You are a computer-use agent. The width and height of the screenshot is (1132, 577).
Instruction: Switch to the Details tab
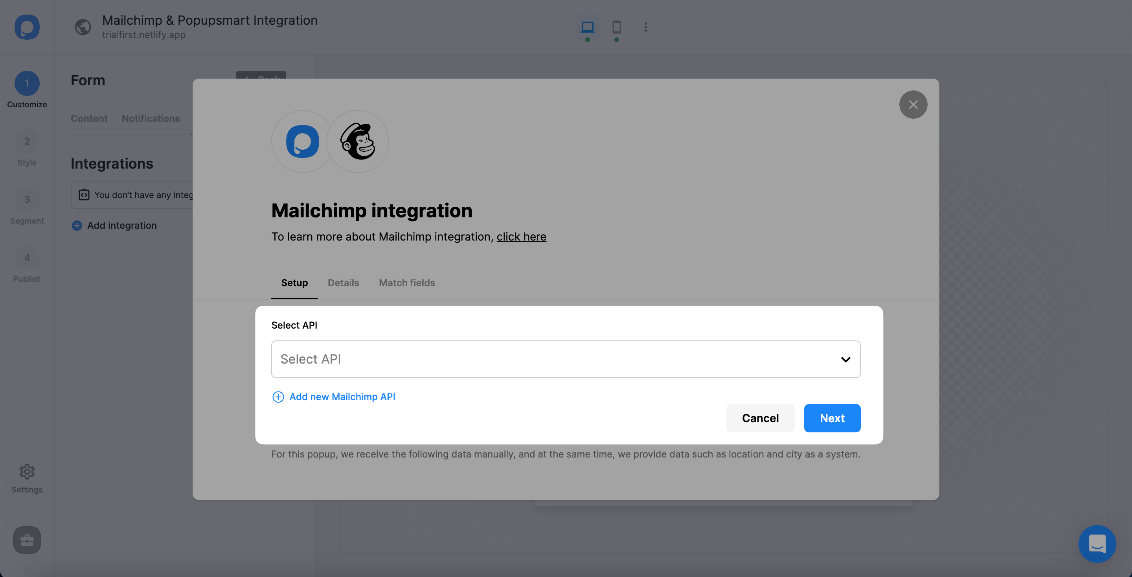[x=344, y=283]
